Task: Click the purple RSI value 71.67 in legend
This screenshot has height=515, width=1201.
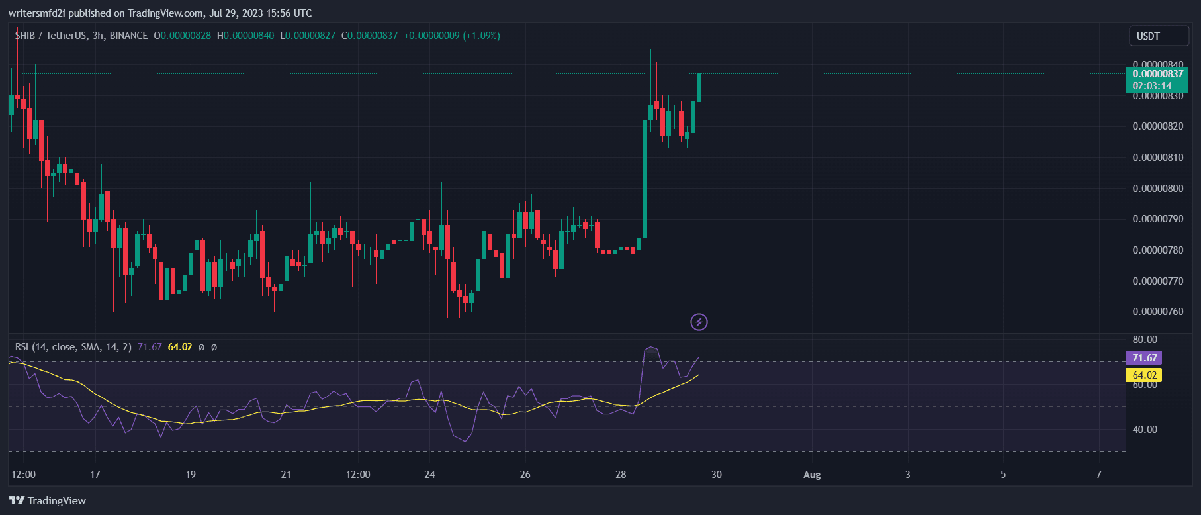Action: pyautogui.click(x=150, y=347)
